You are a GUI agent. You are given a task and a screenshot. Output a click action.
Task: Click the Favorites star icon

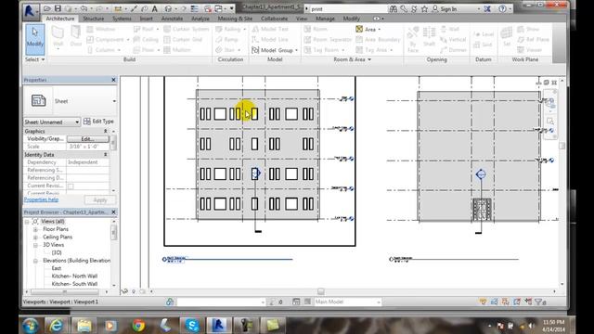tap(424, 8)
